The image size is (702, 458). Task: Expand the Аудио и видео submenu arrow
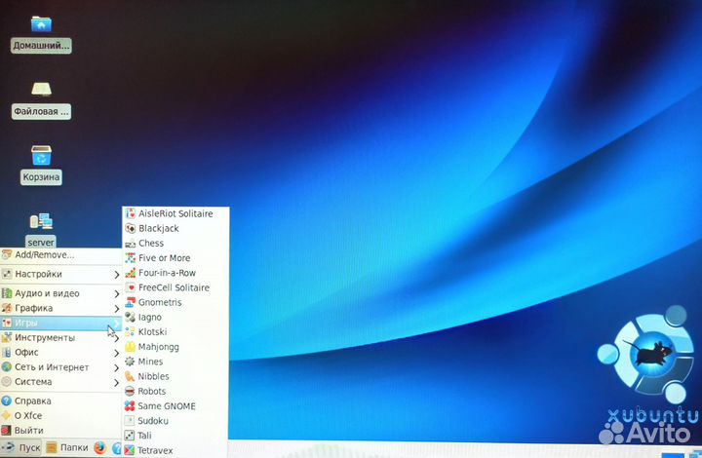tap(116, 294)
